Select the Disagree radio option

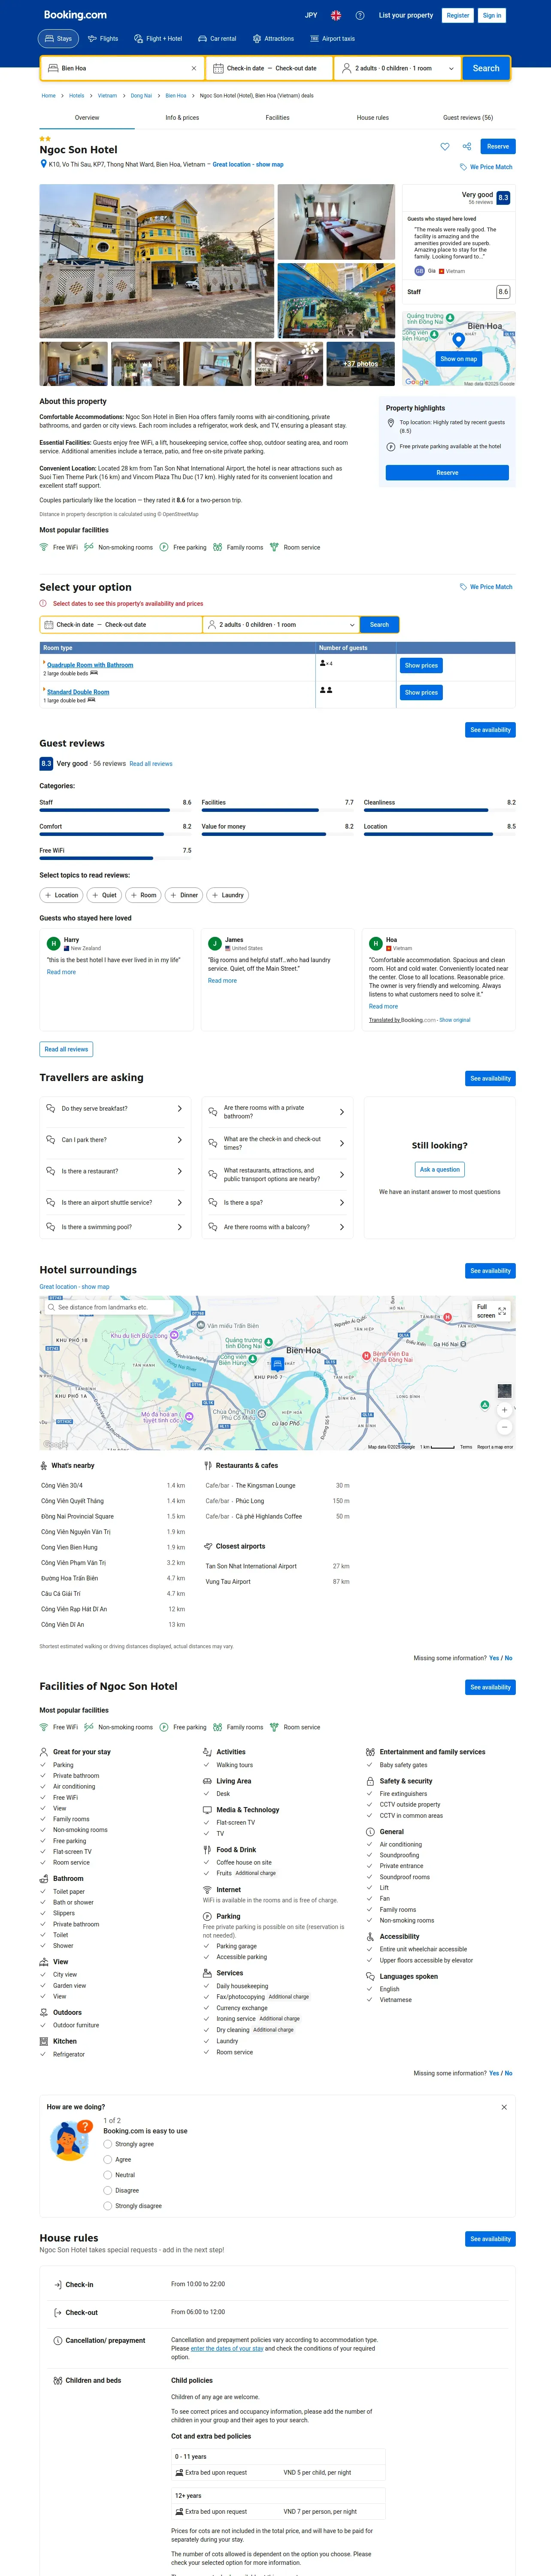click(108, 2190)
